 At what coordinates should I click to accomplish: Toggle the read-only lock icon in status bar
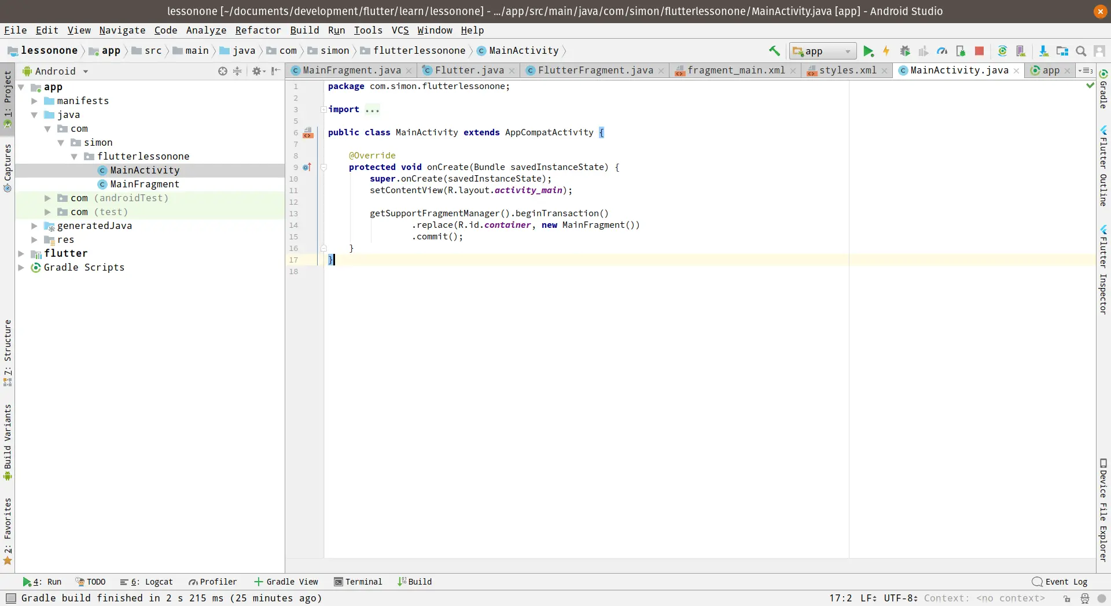click(1067, 598)
